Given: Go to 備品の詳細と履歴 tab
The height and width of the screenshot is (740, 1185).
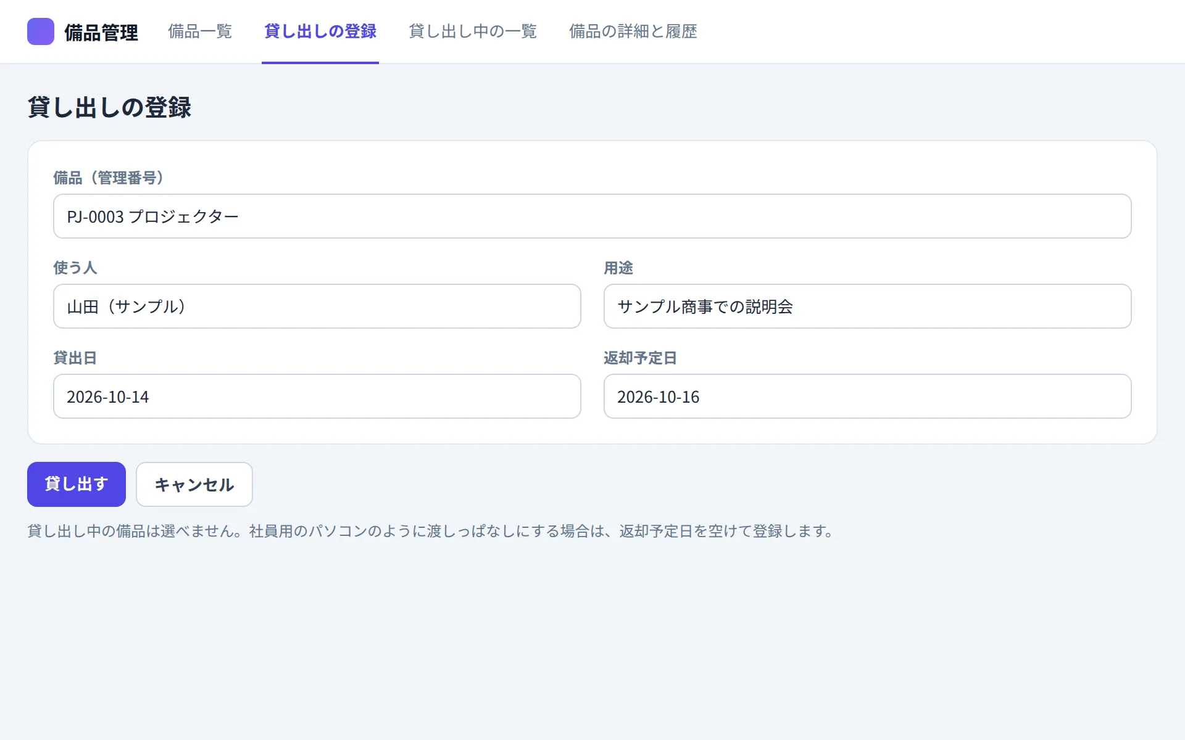Looking at the screenshot, I should [633, 31].
